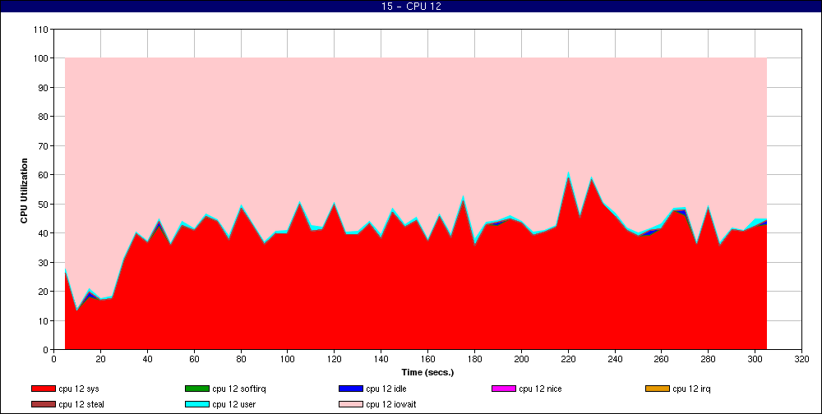Screen dimensions: 822x414
Task: Click the brown cpu 12 steal legend swatch
Action: click(x=43, y=404)
